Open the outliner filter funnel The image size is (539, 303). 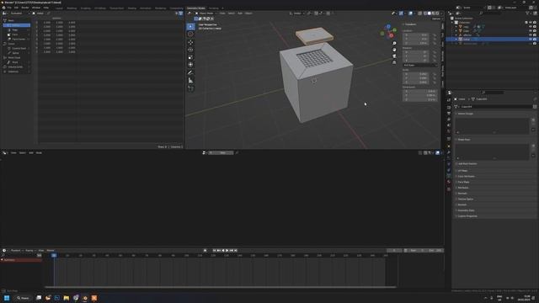point(527,13)
